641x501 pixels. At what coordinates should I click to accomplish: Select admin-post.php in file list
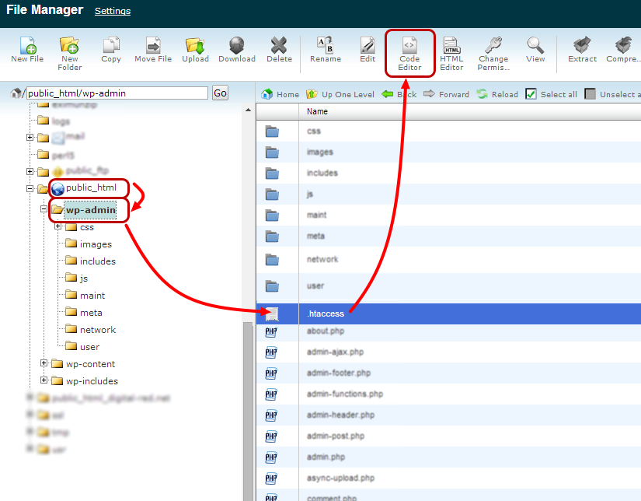click(335, 436)
